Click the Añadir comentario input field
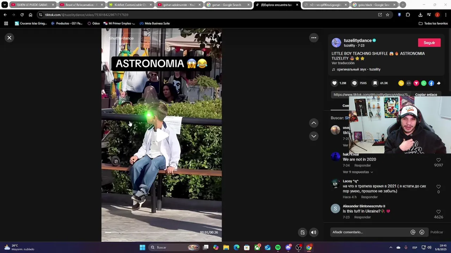The image size is (451, 253). click(370, 232)
